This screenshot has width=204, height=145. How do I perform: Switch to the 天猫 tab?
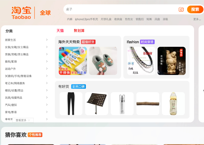60,31
